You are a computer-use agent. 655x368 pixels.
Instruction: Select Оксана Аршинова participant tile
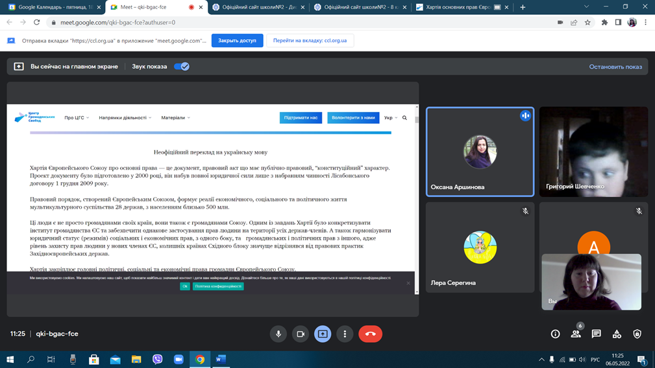[480, 152]
